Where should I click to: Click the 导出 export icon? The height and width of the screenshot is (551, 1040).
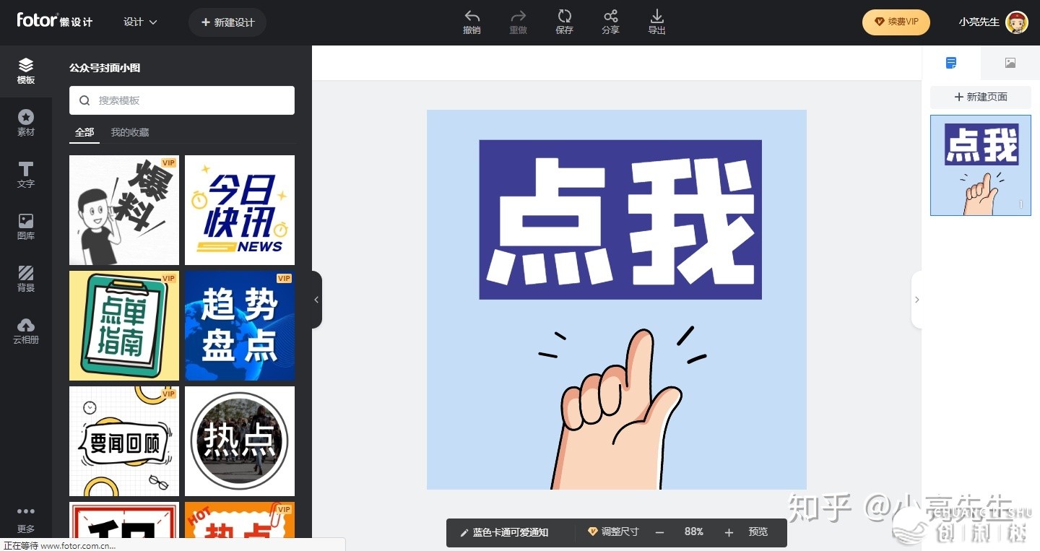(656, 16)
